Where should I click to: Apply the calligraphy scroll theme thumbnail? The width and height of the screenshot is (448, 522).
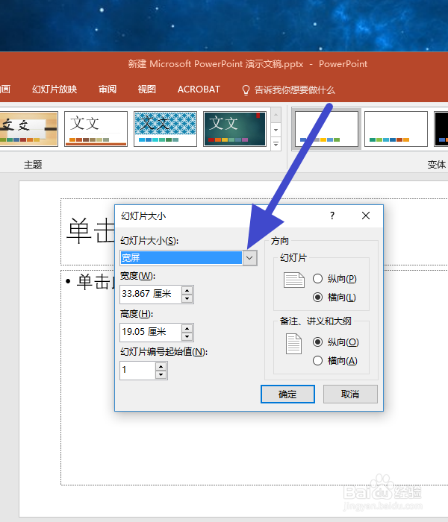(28, 129)
